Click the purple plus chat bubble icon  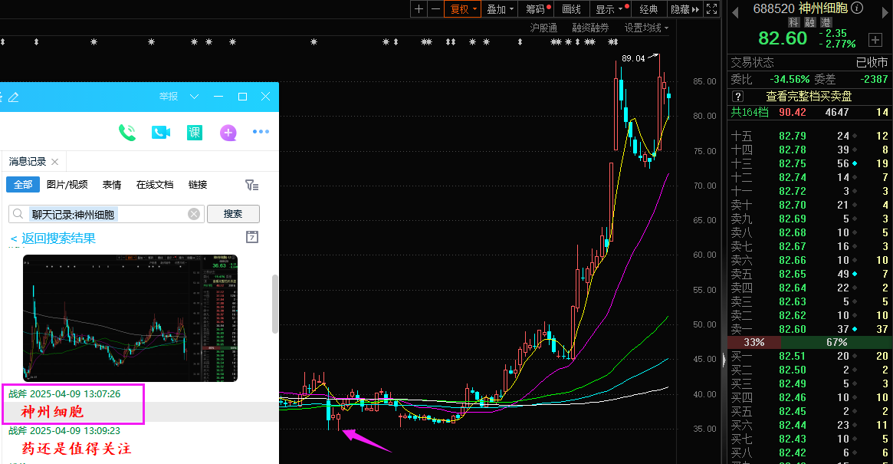tap(228, 133)
